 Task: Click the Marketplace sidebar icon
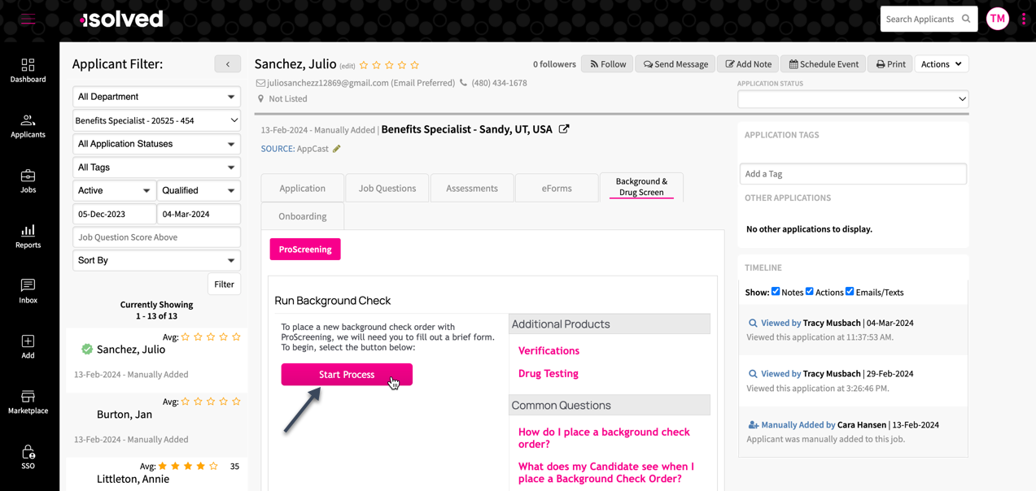click(x=28, y=402)
